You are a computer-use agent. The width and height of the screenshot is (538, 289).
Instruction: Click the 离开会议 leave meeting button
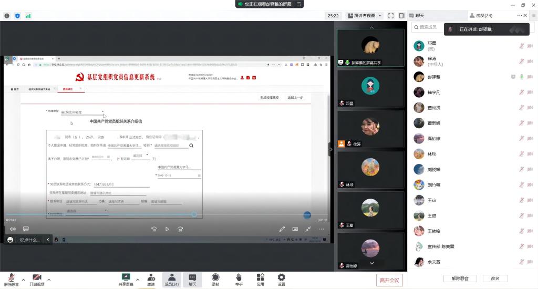pyautogui.click(x=389, y=280)
